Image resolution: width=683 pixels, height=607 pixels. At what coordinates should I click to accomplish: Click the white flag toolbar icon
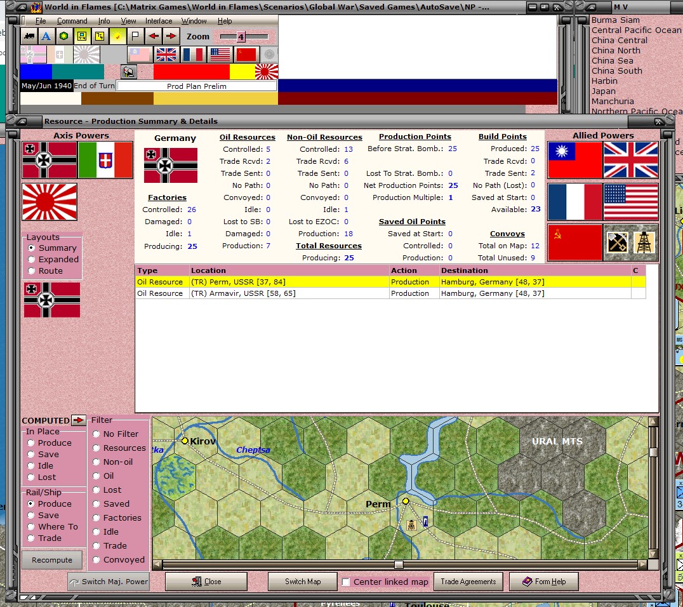click(x=135, y=36)
